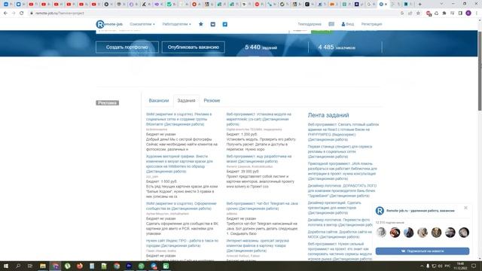Viewport: 482px width, 271px height.
Task: Click the last subscriber avatar in VK popup
Action: 464,233
